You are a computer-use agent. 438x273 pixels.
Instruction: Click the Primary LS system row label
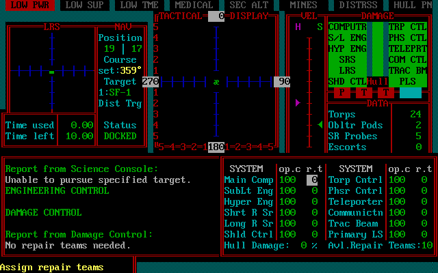click(x=355, y=235)
